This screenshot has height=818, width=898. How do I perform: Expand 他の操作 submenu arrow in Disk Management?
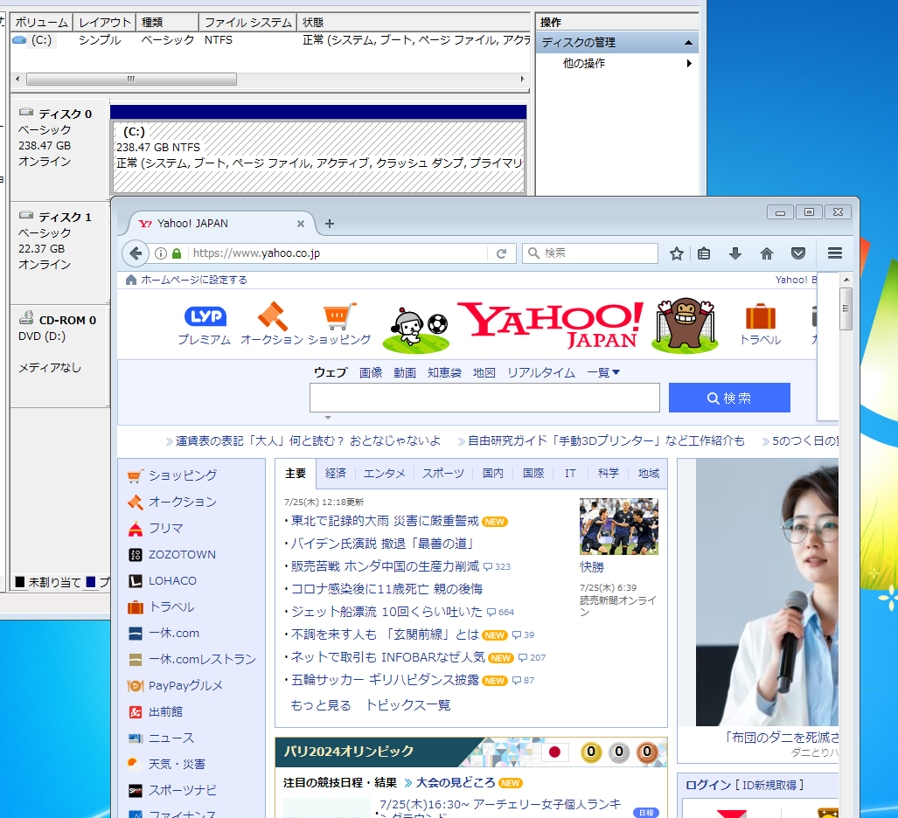pos(689,64)
